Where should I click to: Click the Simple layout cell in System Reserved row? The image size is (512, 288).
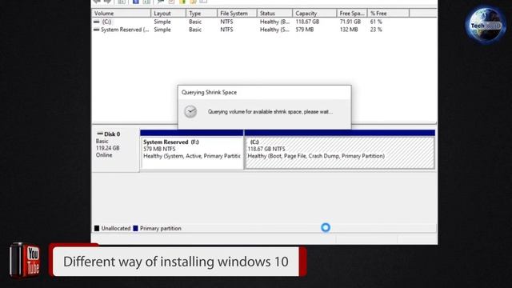pyautogui.click(x=162, y=30)
